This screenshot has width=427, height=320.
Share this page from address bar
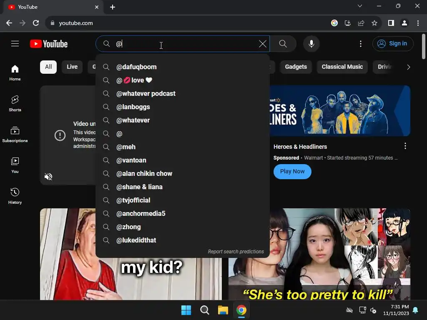[361, 23]
